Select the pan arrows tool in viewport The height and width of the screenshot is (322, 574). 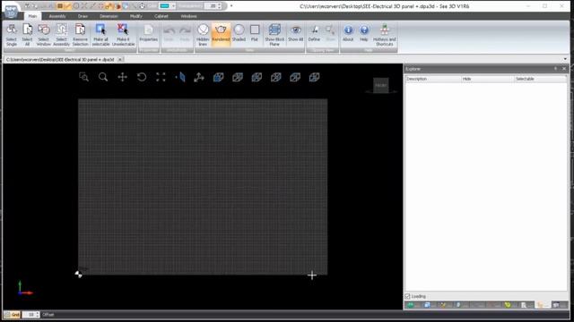(x=122, y=77)
